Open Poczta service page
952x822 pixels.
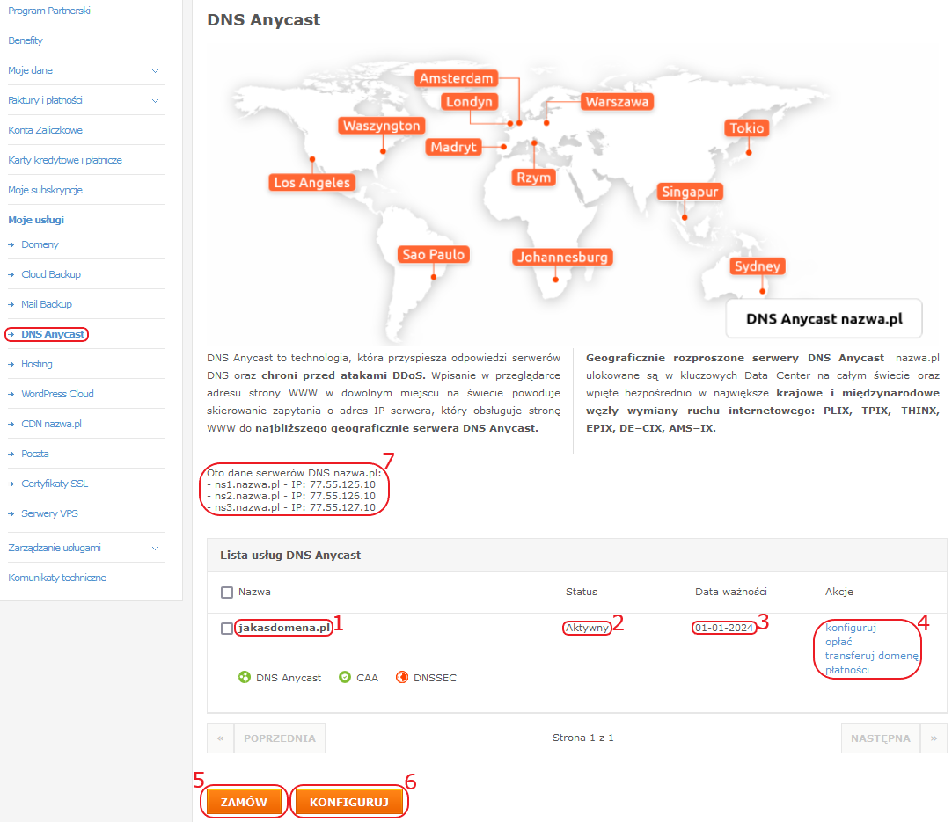click(x=35, y=454)
